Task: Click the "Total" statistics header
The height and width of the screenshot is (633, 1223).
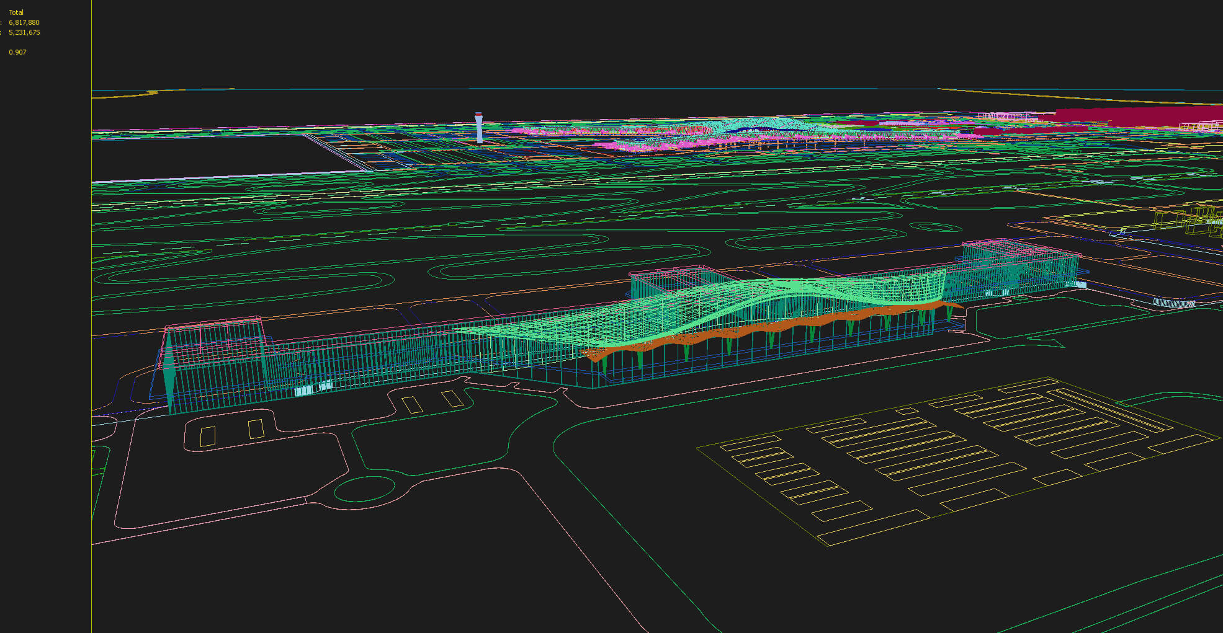Action: (x=16, y=12)
